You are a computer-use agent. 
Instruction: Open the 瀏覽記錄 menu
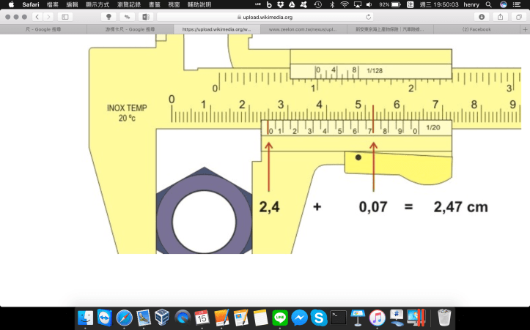[127, 4]
